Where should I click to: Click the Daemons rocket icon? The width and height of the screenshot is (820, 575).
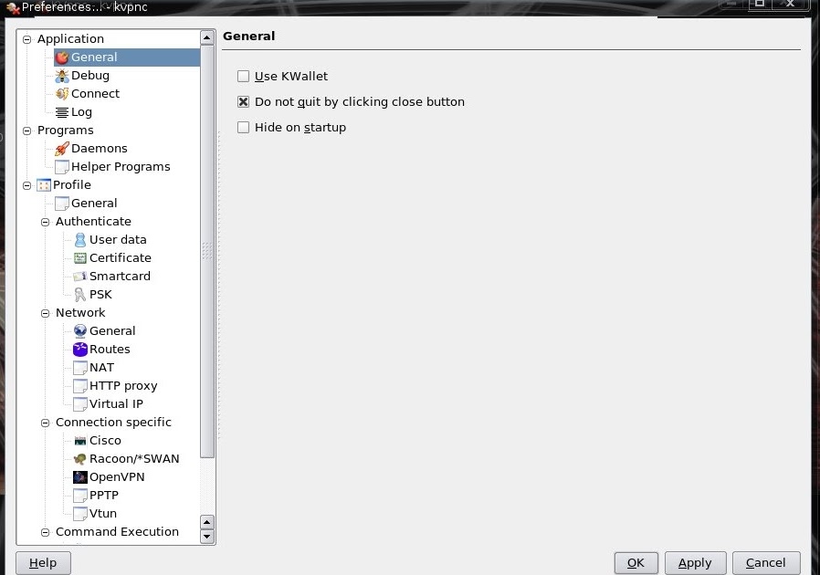coord(62,149)
